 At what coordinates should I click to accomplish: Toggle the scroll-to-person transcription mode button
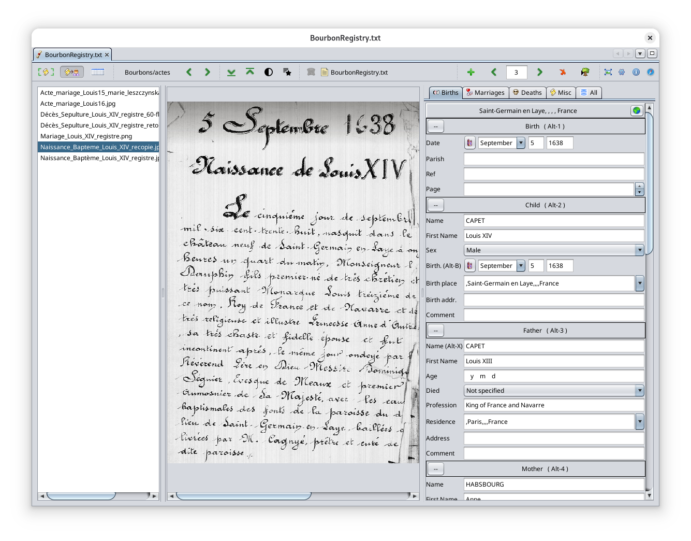pyautogui.click(x=72, y=72)
